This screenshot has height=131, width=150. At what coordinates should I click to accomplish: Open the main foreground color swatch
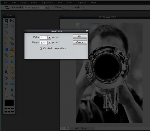(x=9, y=103)
